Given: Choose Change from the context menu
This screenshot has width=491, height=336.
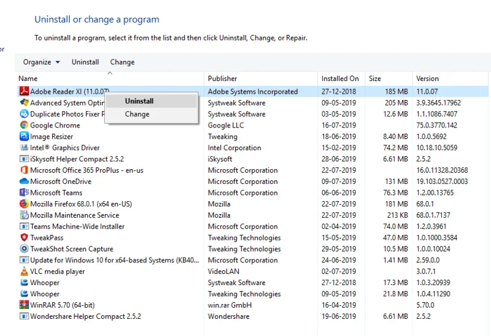Looking at the screenshot, I should pos(152,114).
